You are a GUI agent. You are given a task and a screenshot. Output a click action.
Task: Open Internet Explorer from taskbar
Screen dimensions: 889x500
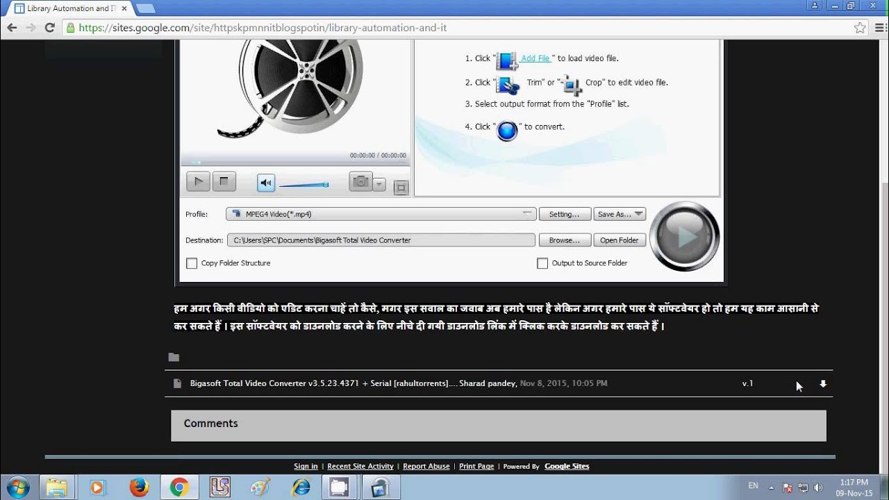(x=301, y=487)
